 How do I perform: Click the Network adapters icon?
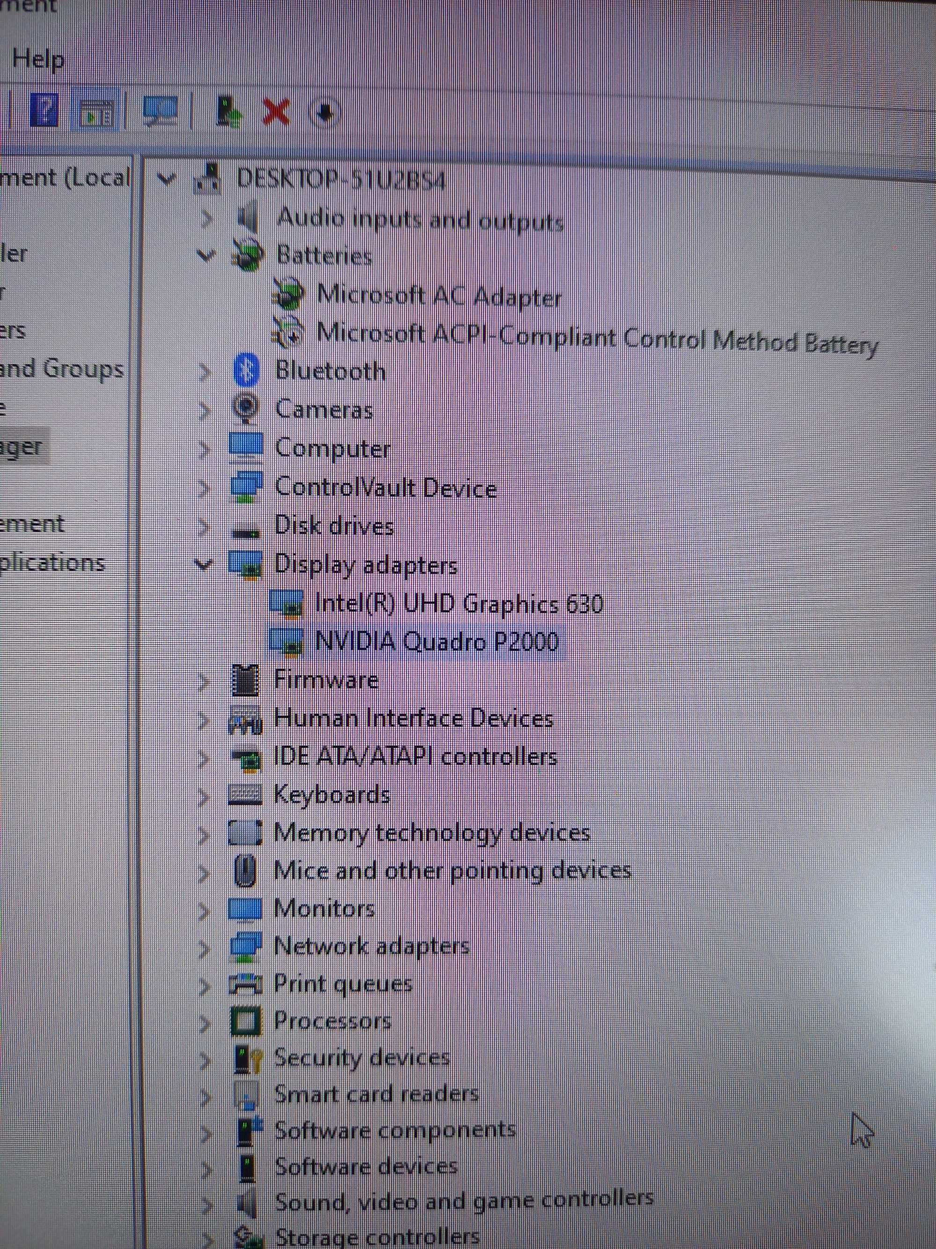coord(246,947)
